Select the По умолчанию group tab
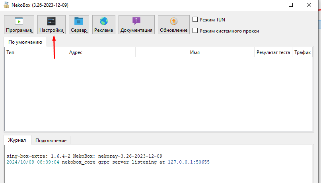The image size is (321, 183). click(x=25, y=42)
